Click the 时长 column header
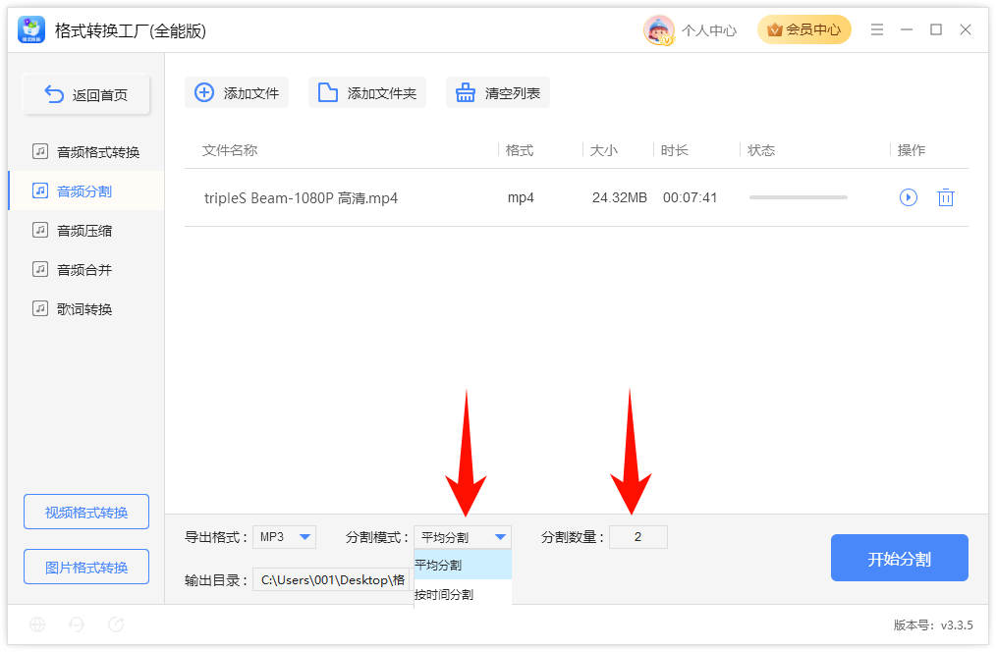Image resolution: width=996 pixels, height=652 pixels. pyautogui.click(x=674, y=150)
